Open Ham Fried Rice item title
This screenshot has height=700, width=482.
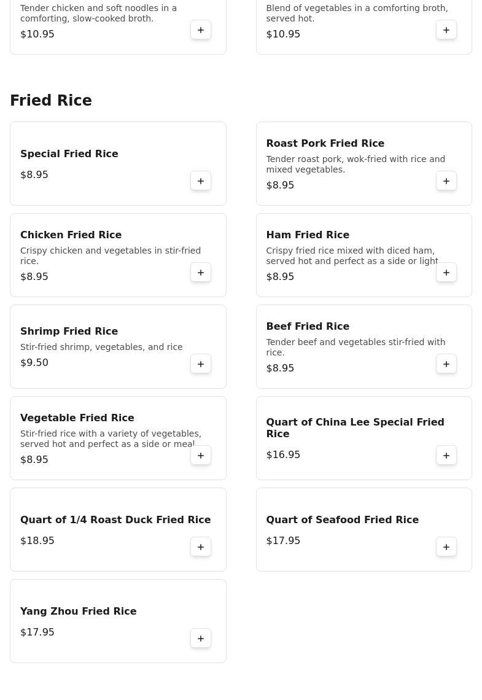pos(307,235)
